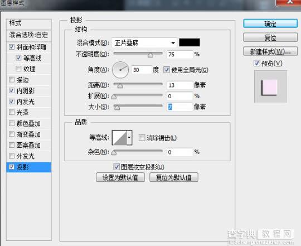
Task: Click the style preview thumbnail
Action: pos(270,86)
